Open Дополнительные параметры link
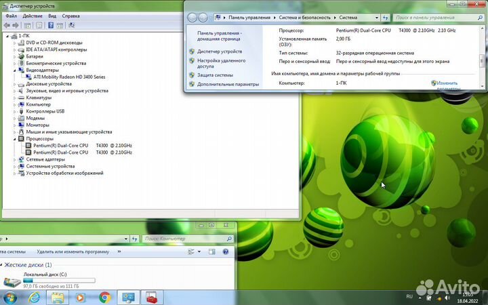Viewport: 488px width, 305px height. (x=228, y=84)
